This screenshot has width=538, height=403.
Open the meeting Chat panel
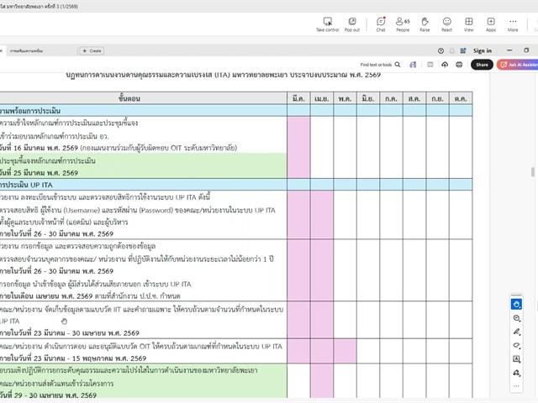pos(381,23)
